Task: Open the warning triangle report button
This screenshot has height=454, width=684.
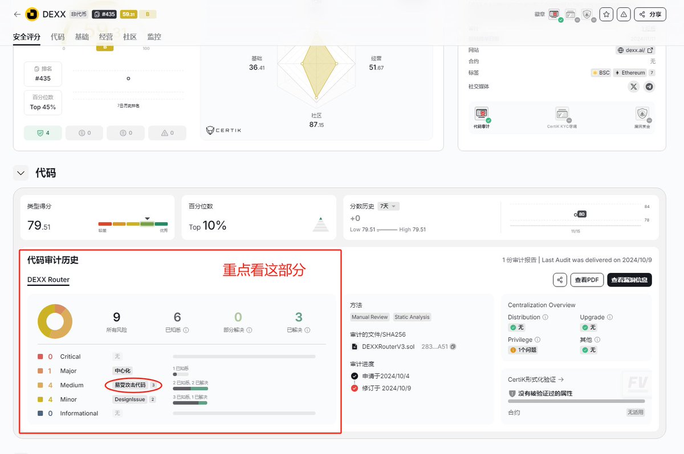Action: (x=624, y=14)
